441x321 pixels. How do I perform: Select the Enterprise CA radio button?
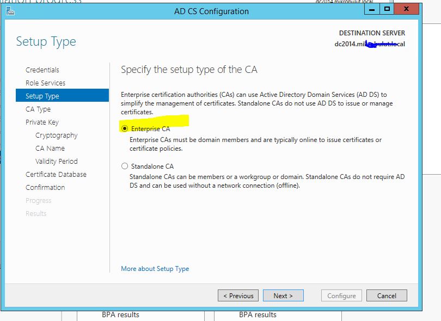(x=125, y=129)
